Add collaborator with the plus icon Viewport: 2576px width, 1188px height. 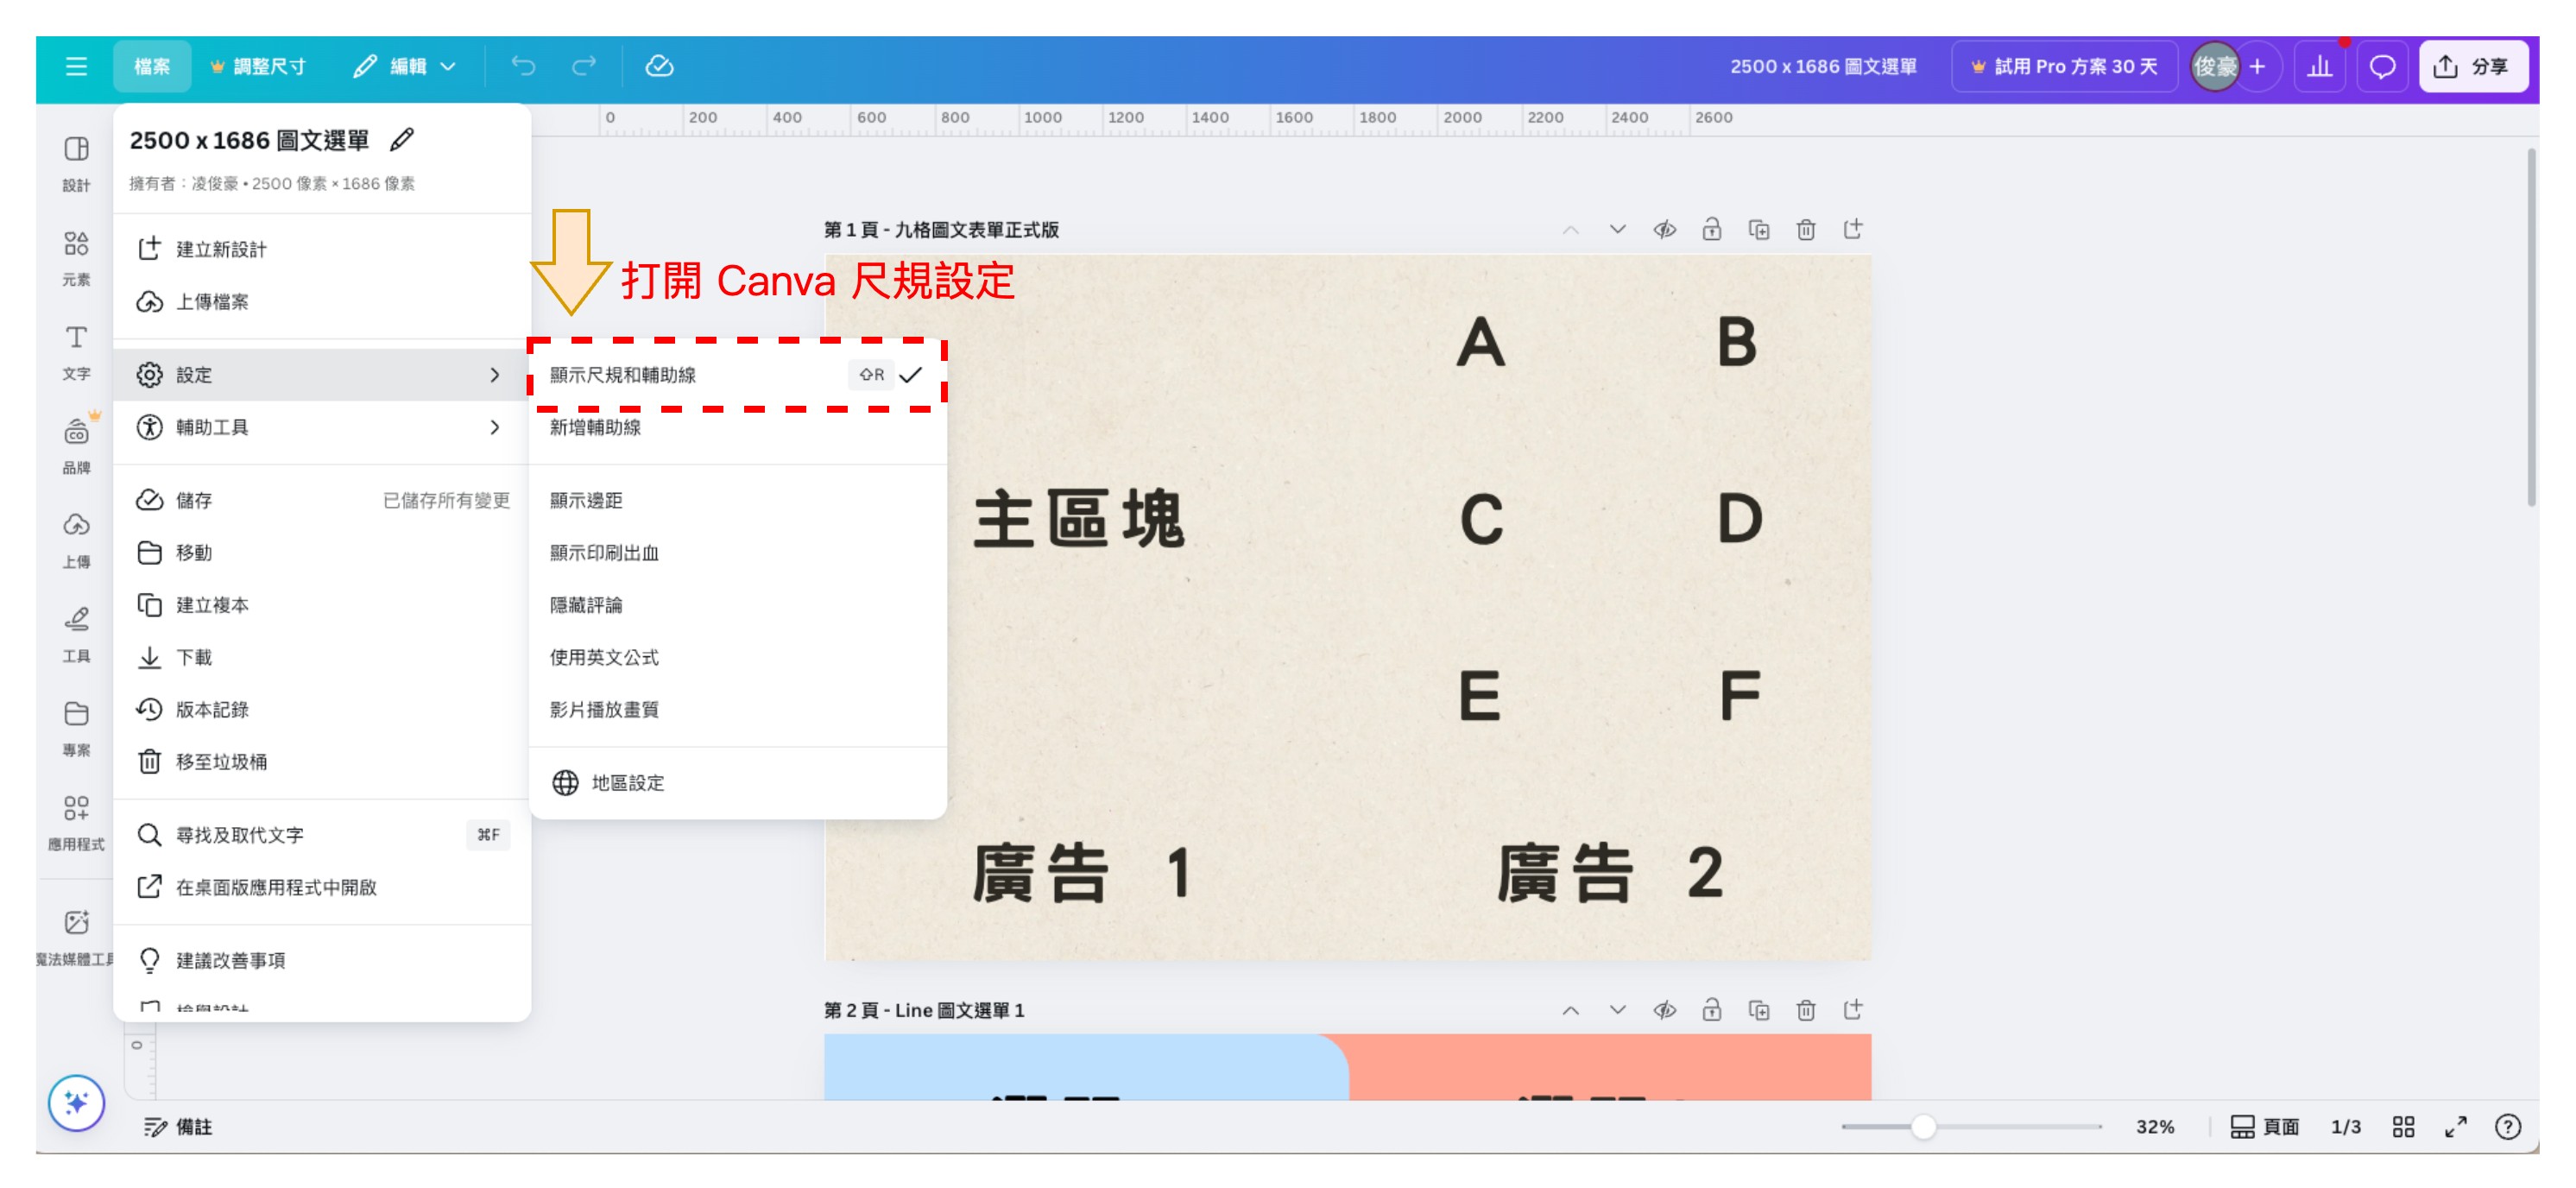(2258, 66)
